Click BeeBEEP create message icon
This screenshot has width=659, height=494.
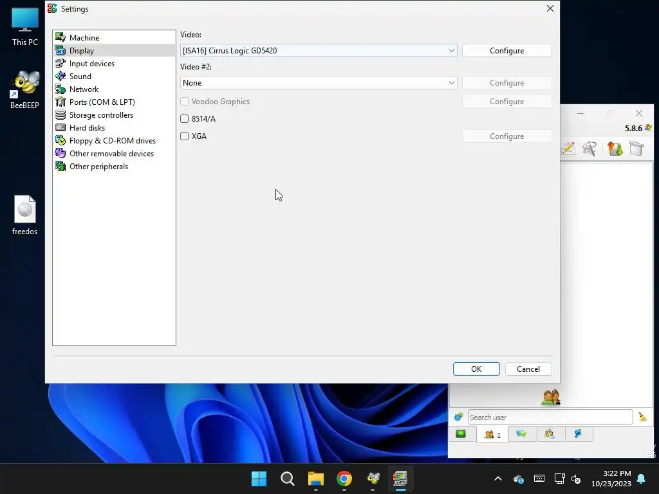tap(568, 149)
